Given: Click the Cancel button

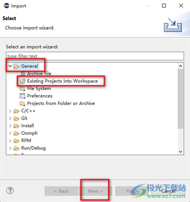Looking at the screenshot, I should (168, 191).
